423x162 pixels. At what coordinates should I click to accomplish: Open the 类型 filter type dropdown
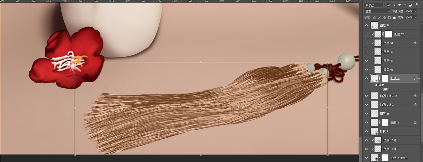point(374,5)
